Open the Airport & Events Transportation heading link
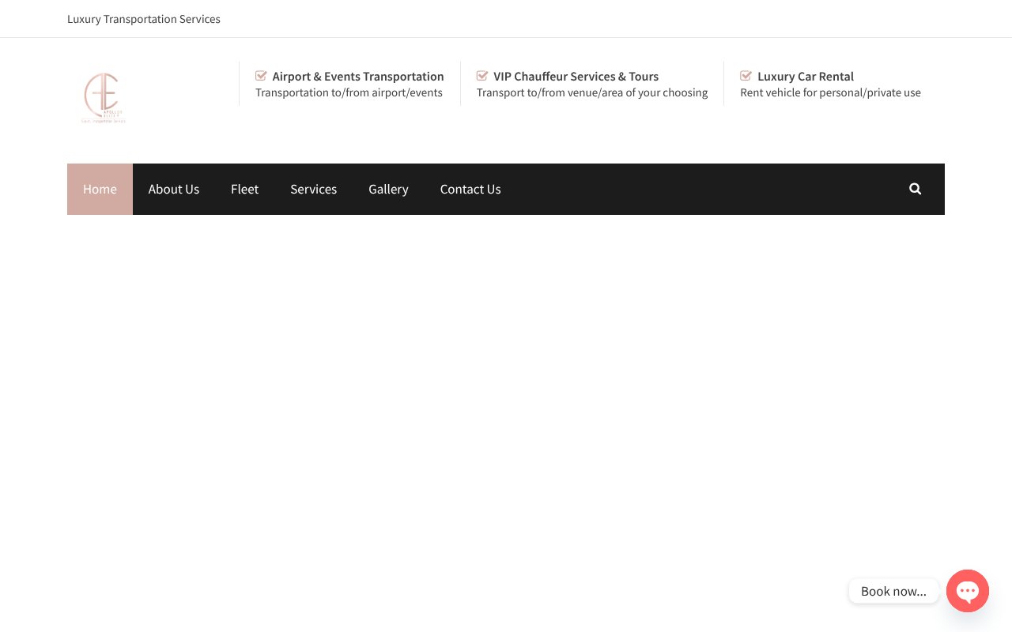Image resolution: width=1012 pixels, height=632 pixels. click(x=358, y=76)
